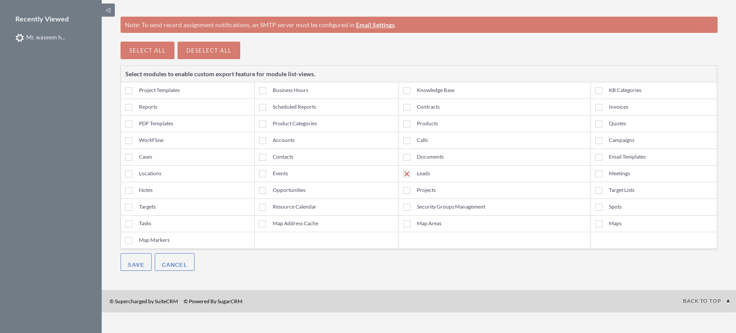Check the Contacts checkbox

tap(263, 157)
